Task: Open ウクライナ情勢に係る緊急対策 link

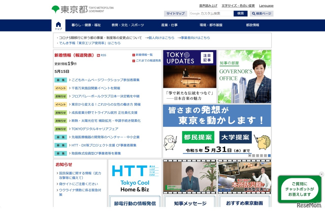Action: (80, 192)
